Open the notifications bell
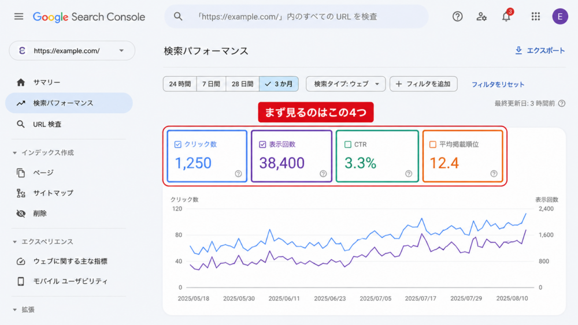Image resolution: width=578 pixels, height=325 pixels. pos(506,17)
